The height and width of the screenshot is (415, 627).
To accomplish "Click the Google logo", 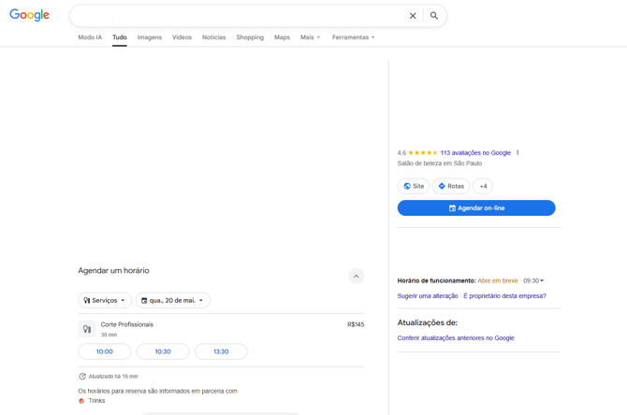I will tap(29, 15).
